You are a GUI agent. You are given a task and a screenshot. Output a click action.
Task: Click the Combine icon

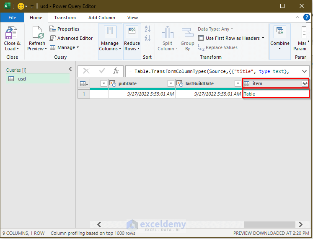[x=280, y=32]
